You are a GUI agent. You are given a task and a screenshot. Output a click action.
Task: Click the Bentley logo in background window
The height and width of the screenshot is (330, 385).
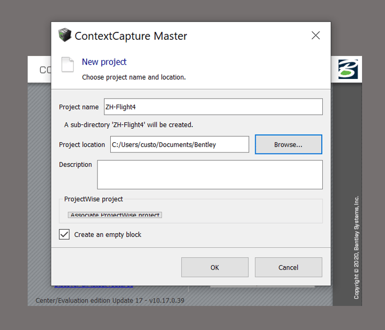click(348, 69)
